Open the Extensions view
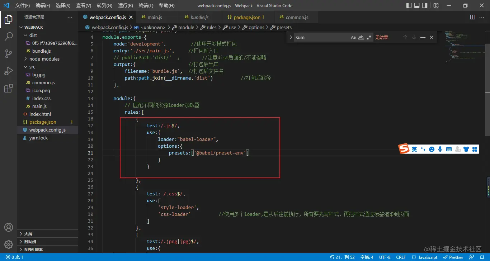The image size is (490, 261). pyautogui.click(x=9, y=88)
